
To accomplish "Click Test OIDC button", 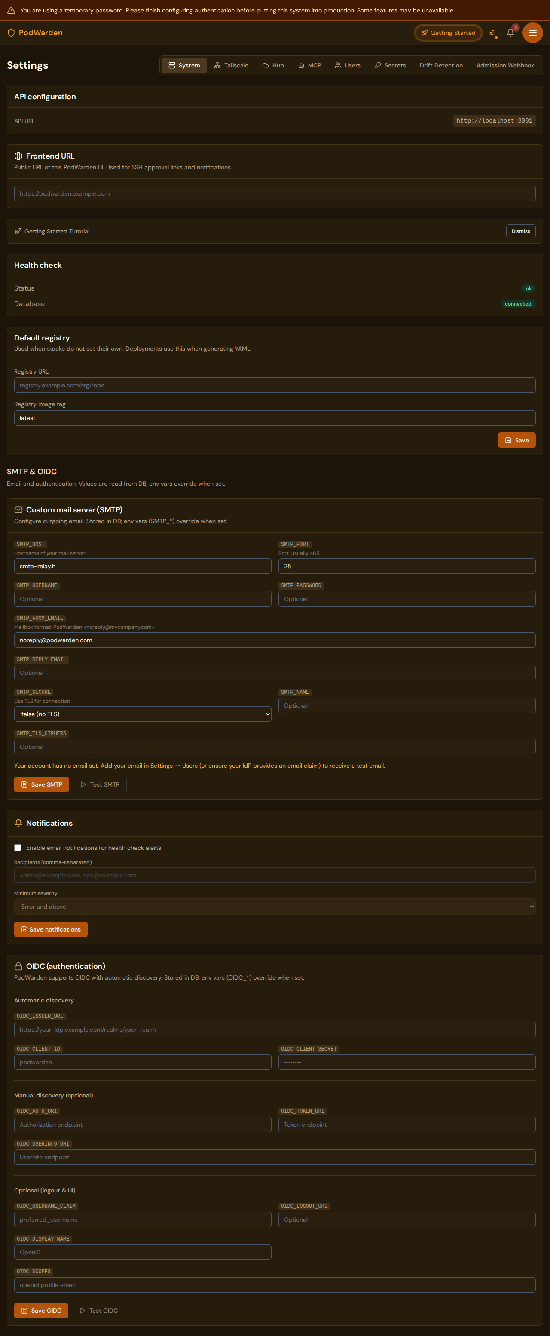I will (x=98, y=1311).
